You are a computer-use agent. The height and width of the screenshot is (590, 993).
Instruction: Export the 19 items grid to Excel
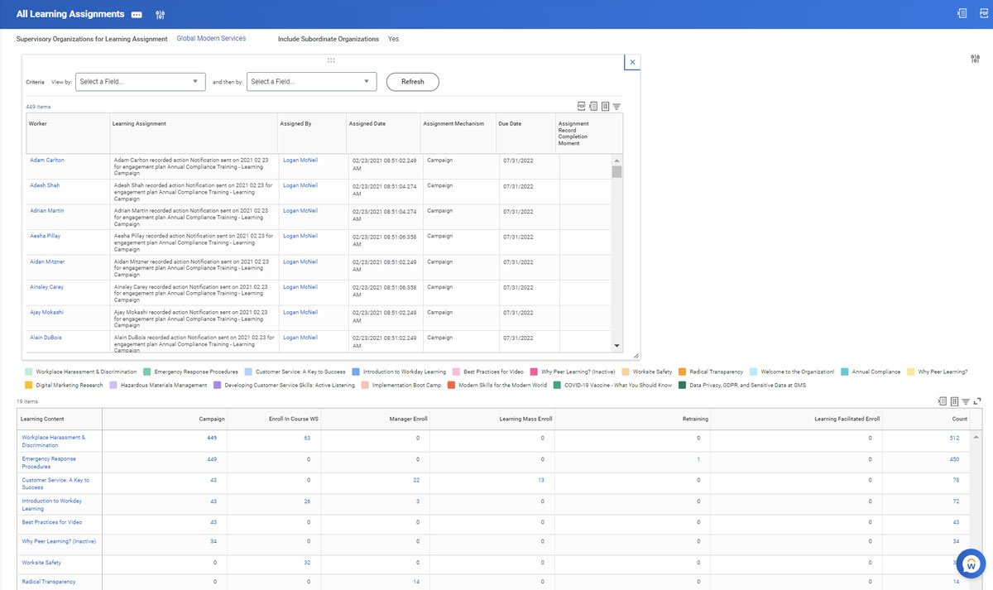pyautogui.click(x=943, y=401)
